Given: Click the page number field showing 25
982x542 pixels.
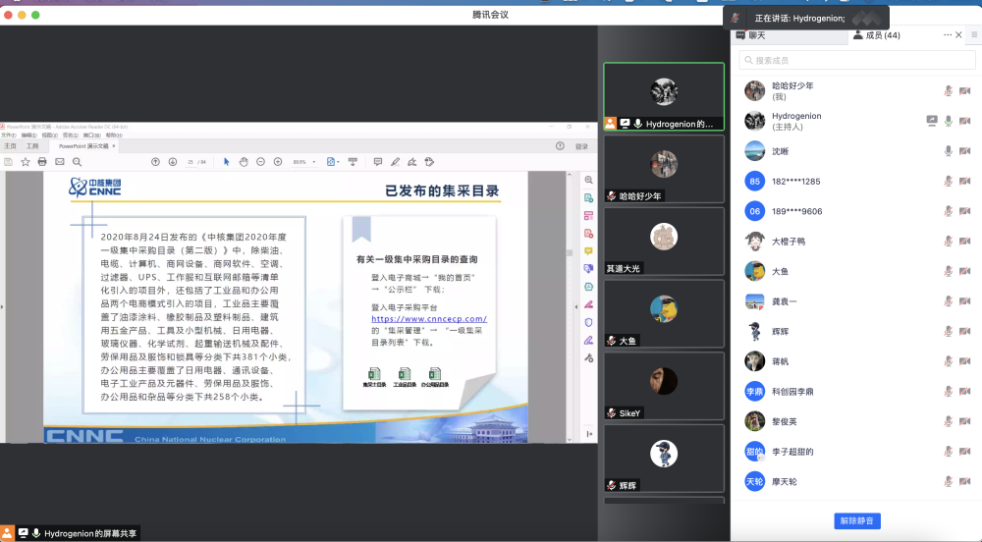Looking at the screenshot, I should (191, 162).
